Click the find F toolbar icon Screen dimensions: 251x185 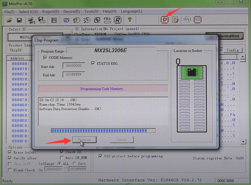pos(76,20)
